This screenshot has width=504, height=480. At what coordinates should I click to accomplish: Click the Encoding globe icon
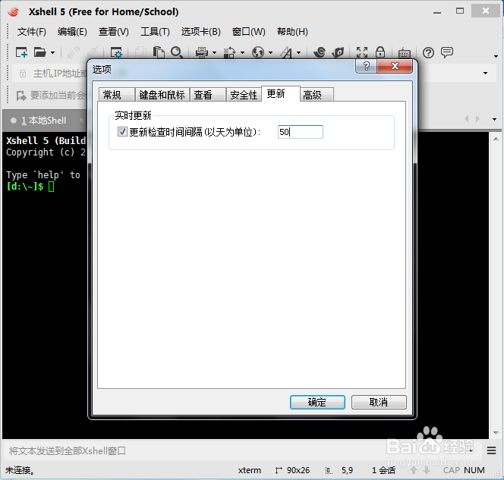(258, 52)
